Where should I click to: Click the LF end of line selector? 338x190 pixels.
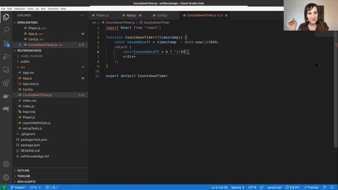[x=261, y=187]
